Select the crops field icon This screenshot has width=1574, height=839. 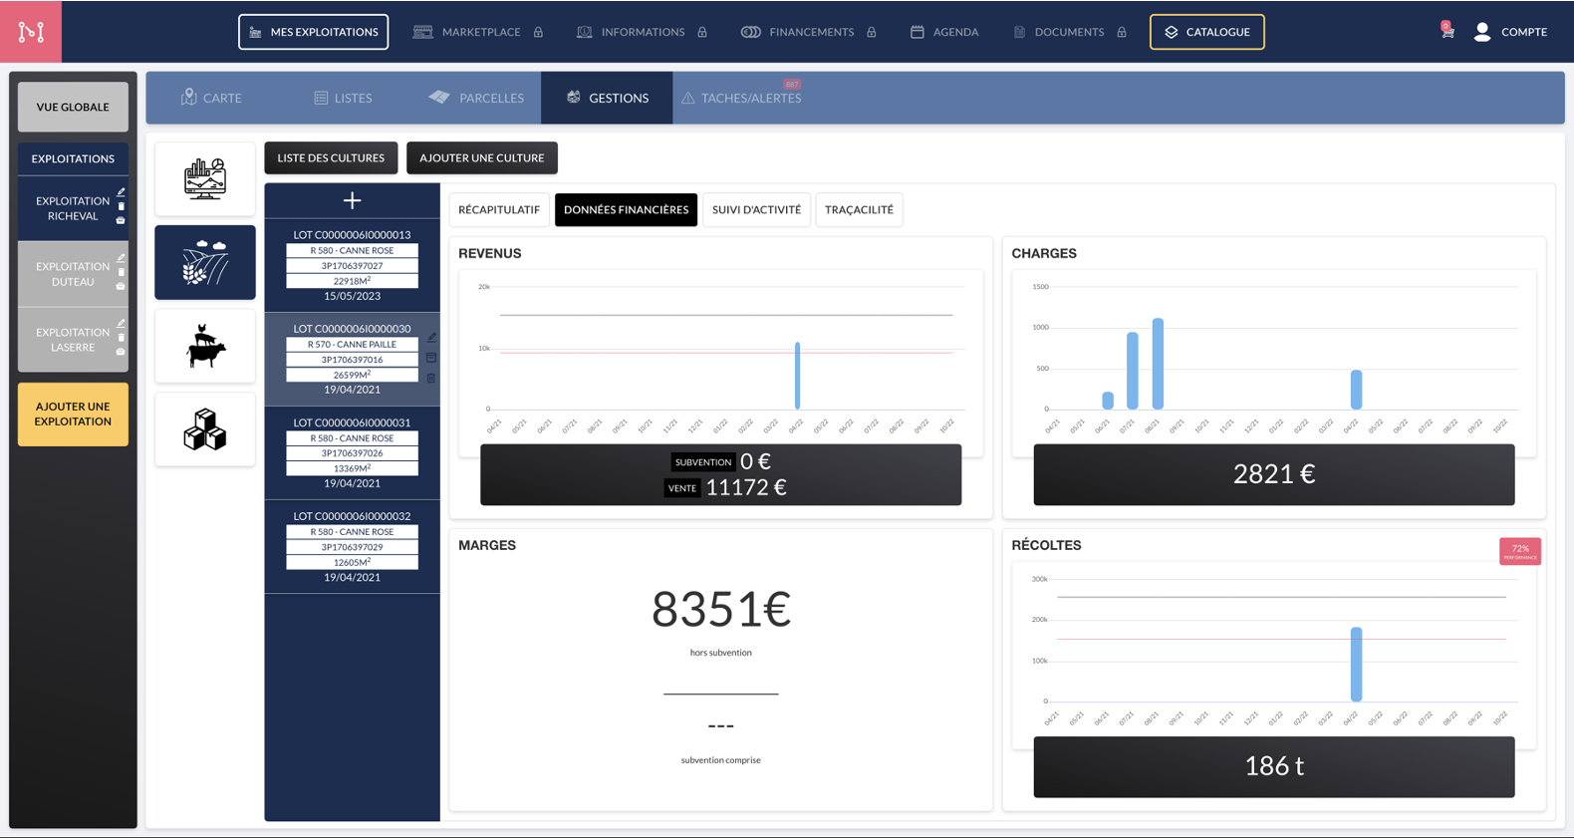(205, 263)
